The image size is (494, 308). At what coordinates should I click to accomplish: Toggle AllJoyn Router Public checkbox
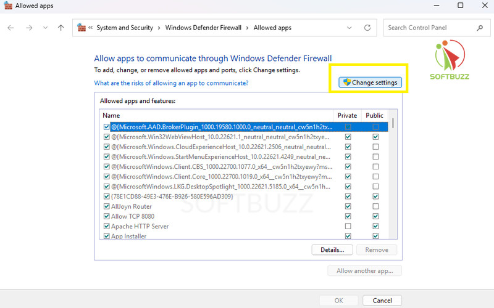[x=375, y=206]
